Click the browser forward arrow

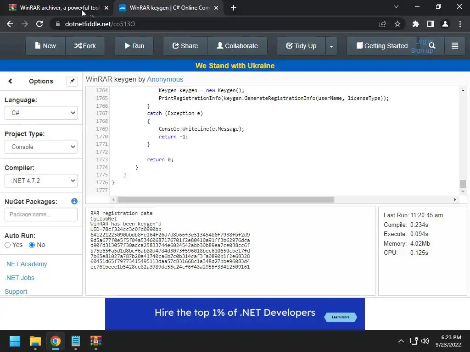(x=25, y=24)
